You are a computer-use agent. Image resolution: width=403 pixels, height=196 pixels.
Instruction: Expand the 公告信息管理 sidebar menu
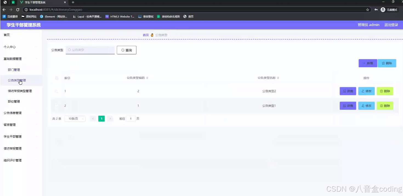[x=21, y=113]
